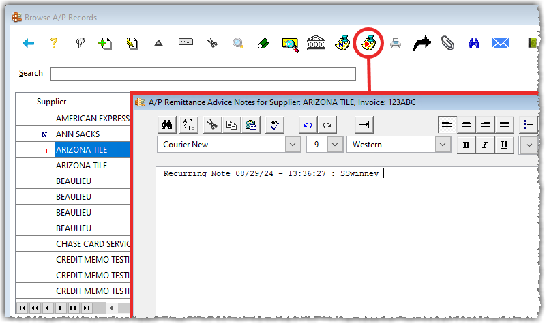This screenshot has width=547, height=326.
Task: Click in the remittance note text area
Action: click(x=347, y=242)
